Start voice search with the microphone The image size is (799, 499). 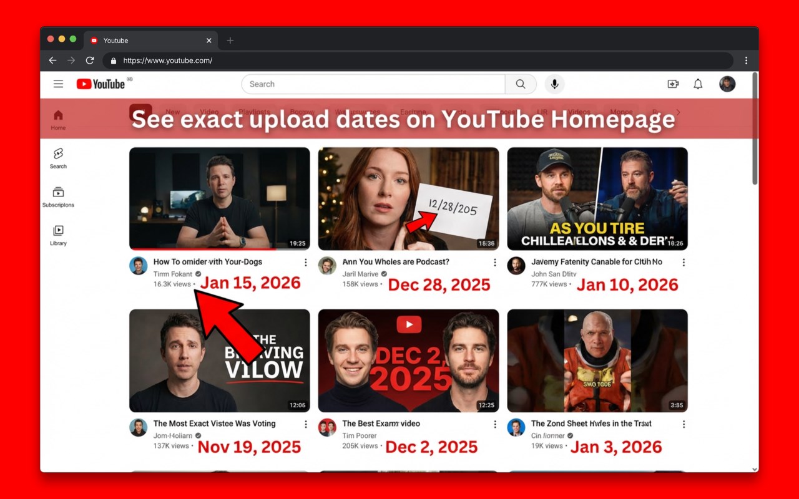pyautogui.click(x=554, y=84)
